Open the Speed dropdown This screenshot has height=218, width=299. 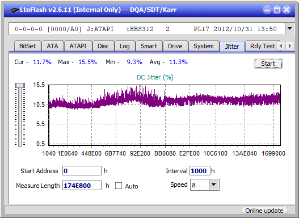[214, 185]
